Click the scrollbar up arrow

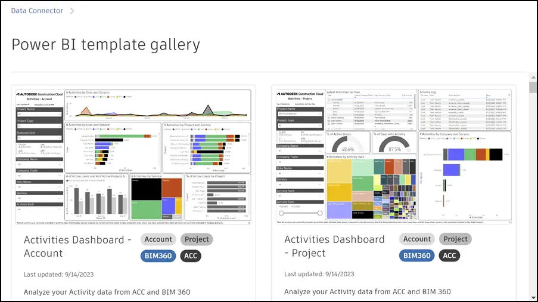click(533, 78)
